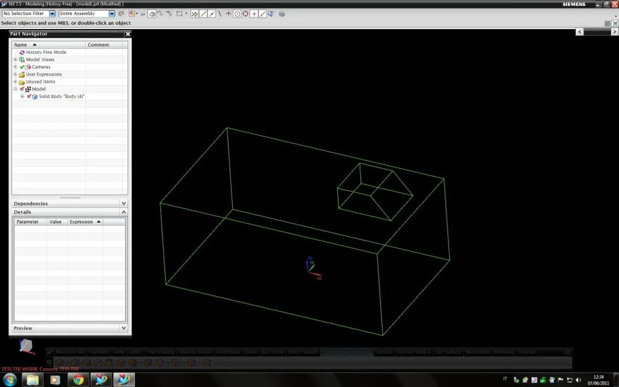Toggle the Arc Center snap icon
Viewport: 619px width, 387px height.
click(x=237, y=13)
